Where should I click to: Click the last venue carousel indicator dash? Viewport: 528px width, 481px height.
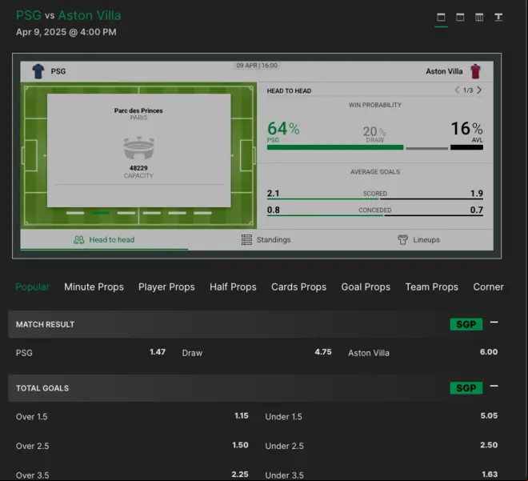click(202, 213)
